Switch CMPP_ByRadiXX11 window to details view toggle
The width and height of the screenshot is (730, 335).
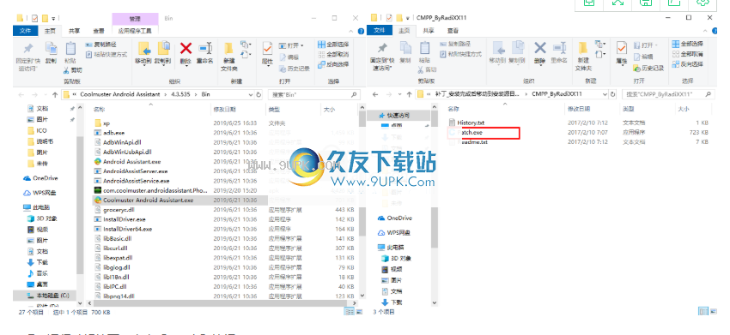703,311
